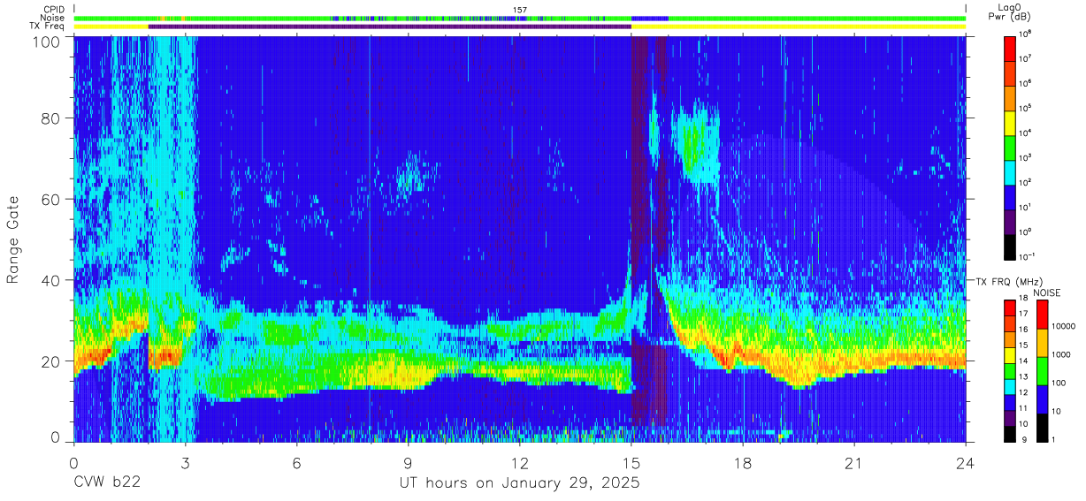The width and height of the screenshot is (1086, 501).
Task: Click the 20 tick label on Range Gate axis
Action: [x=52, y=361]
